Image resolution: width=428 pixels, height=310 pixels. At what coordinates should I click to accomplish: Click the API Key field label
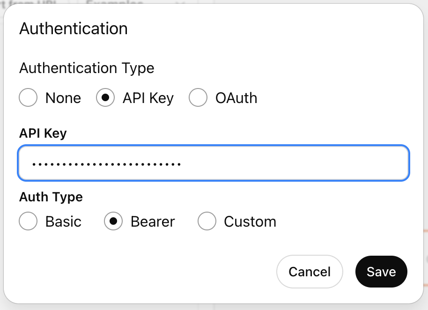point(43,133)
